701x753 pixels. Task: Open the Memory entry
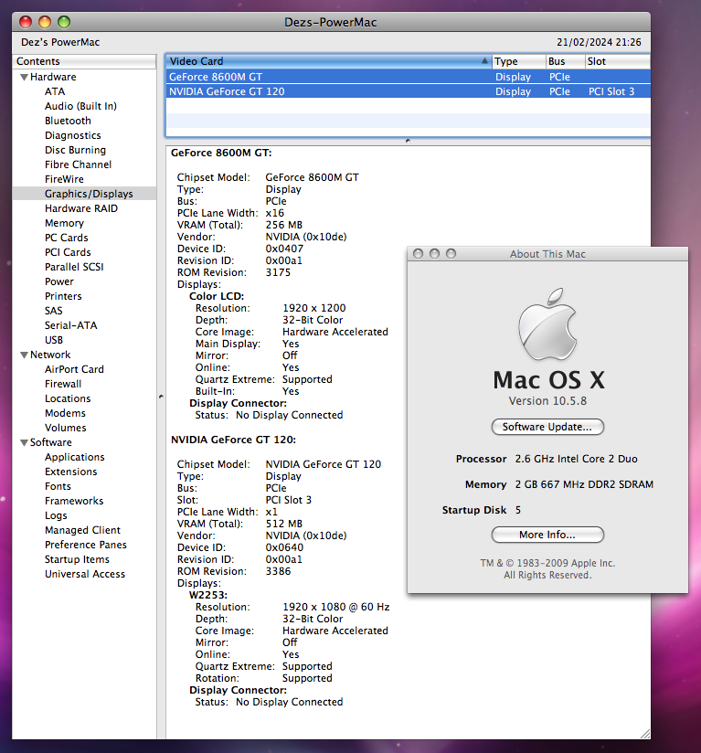(x=64, y=223)
